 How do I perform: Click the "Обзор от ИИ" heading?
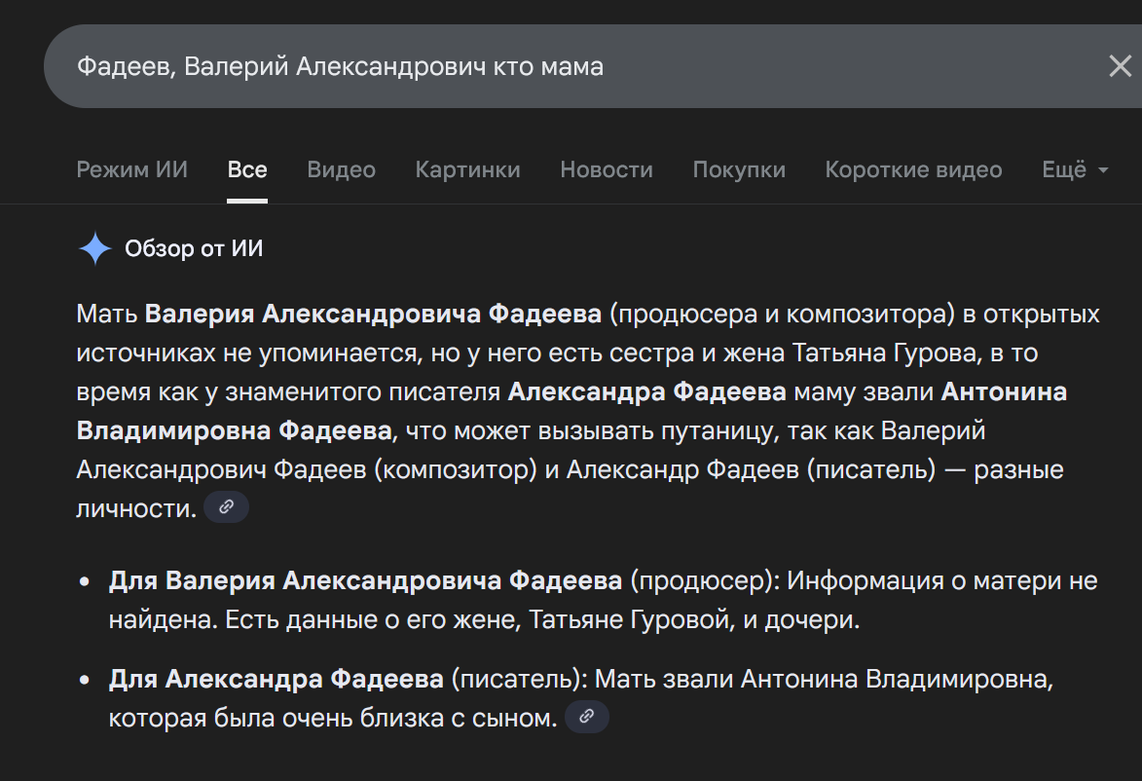(x=194, y=249)
